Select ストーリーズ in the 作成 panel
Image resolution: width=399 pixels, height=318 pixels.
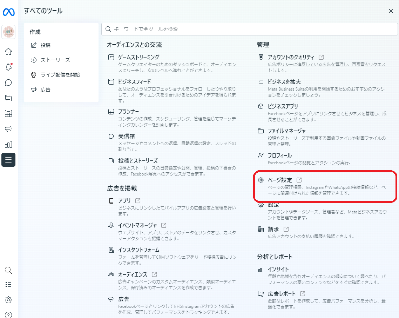55,60
